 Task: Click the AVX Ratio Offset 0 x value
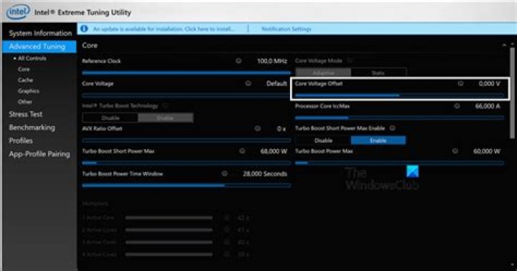coord(281,128)
